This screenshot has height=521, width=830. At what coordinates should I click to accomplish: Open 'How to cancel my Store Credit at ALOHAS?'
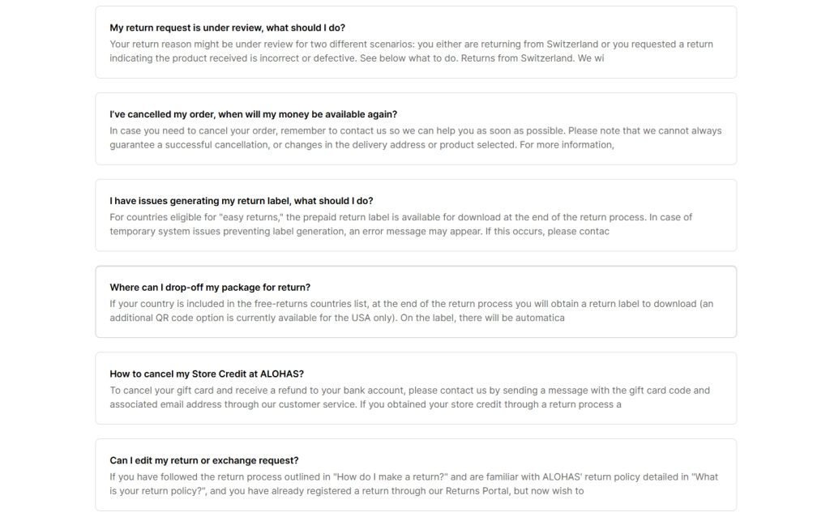pyautogui.click(x=207, y=374)
